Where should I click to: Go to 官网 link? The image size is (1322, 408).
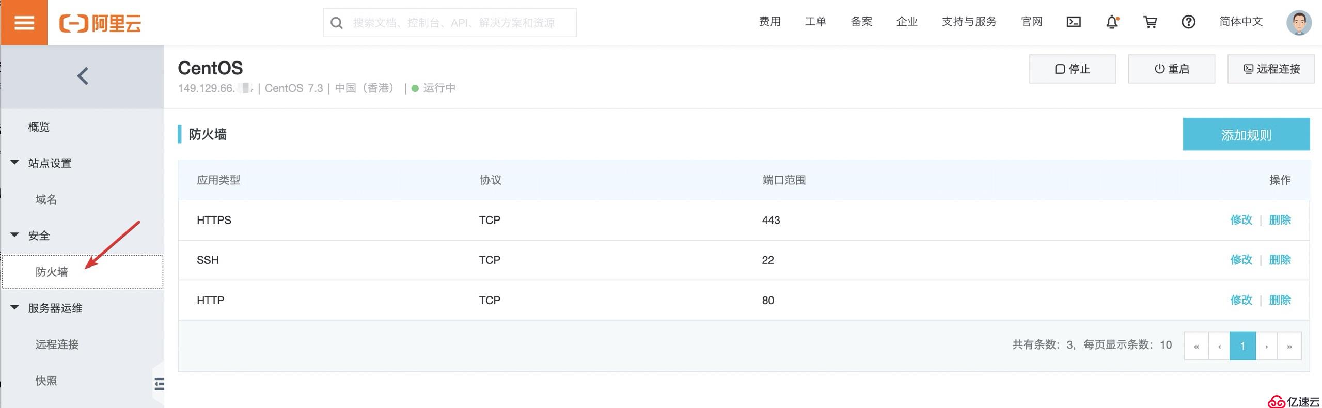(x=1032, y=22)
